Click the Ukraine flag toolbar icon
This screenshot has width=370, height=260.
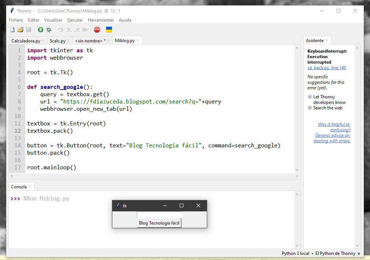[109, 30]
